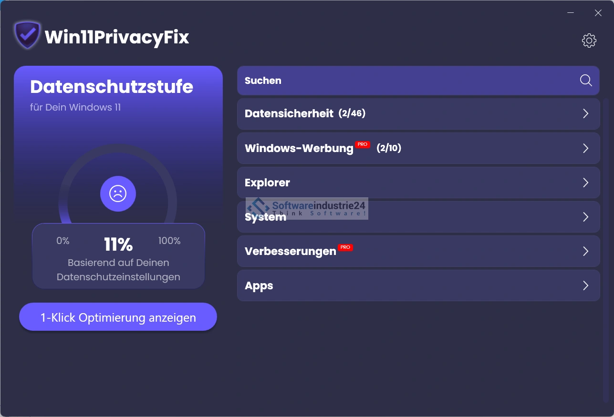Expand the Windows-Werbung chevron arrow
The image size is (614, 417).
point(585,148)
